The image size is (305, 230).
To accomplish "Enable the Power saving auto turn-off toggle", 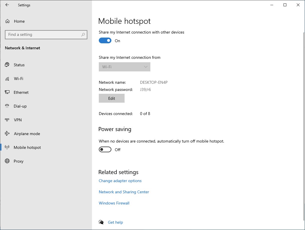I will [105, 150].
